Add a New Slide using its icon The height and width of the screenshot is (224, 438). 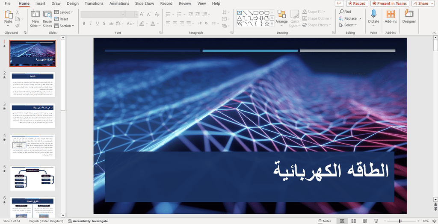point(36,14)
